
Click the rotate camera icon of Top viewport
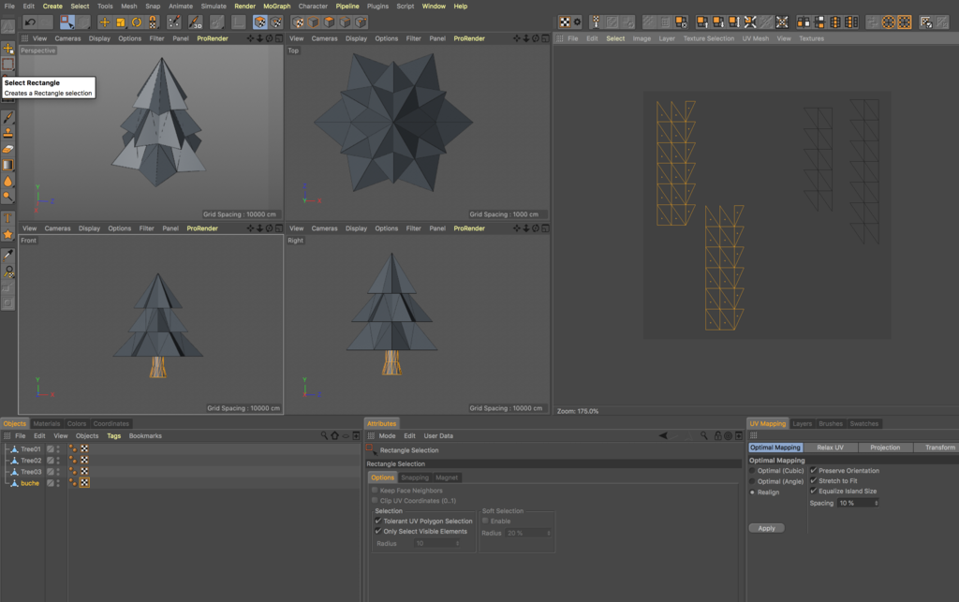(x=535, y=38)
